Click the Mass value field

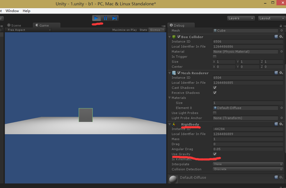(x=248, y=139)
